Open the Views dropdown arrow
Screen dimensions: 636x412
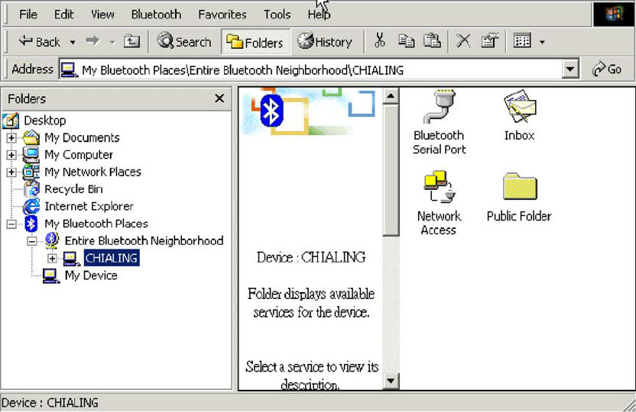(542, 42)
